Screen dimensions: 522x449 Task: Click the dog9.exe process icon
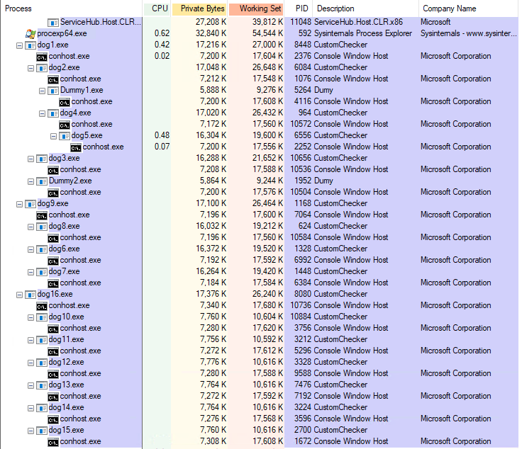click(x=30, y=204)
